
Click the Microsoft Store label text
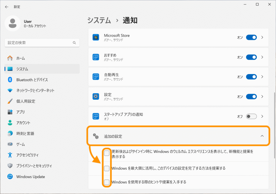[117, 35]
